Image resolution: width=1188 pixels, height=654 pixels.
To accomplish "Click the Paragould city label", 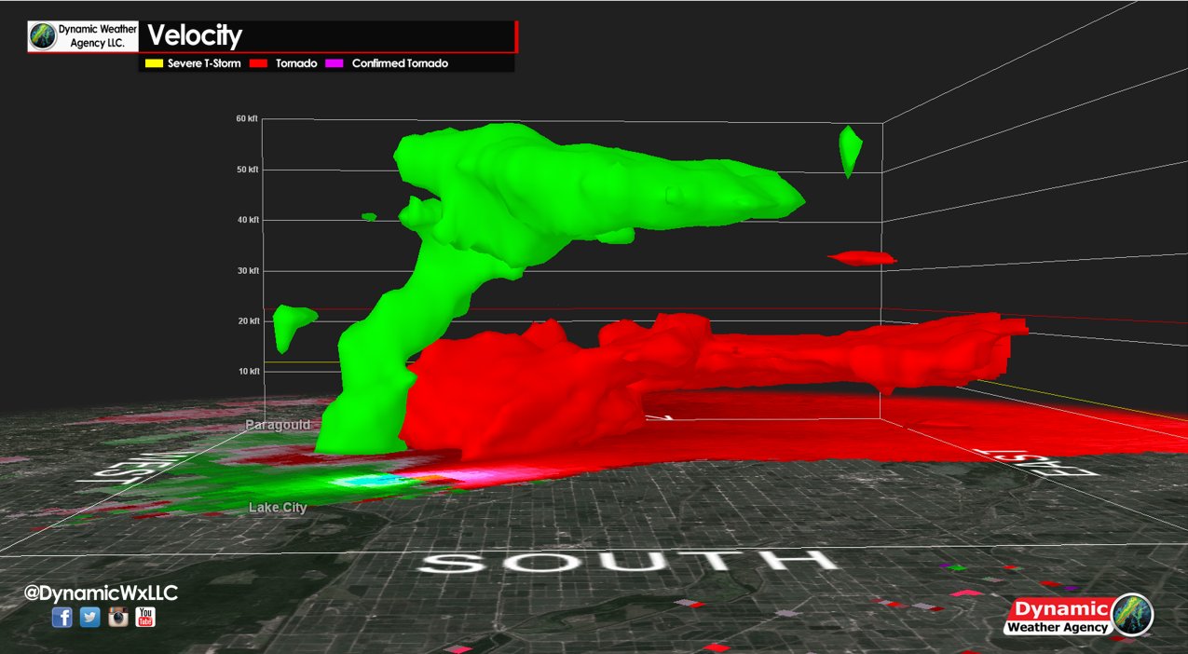I will click(278, 425).
